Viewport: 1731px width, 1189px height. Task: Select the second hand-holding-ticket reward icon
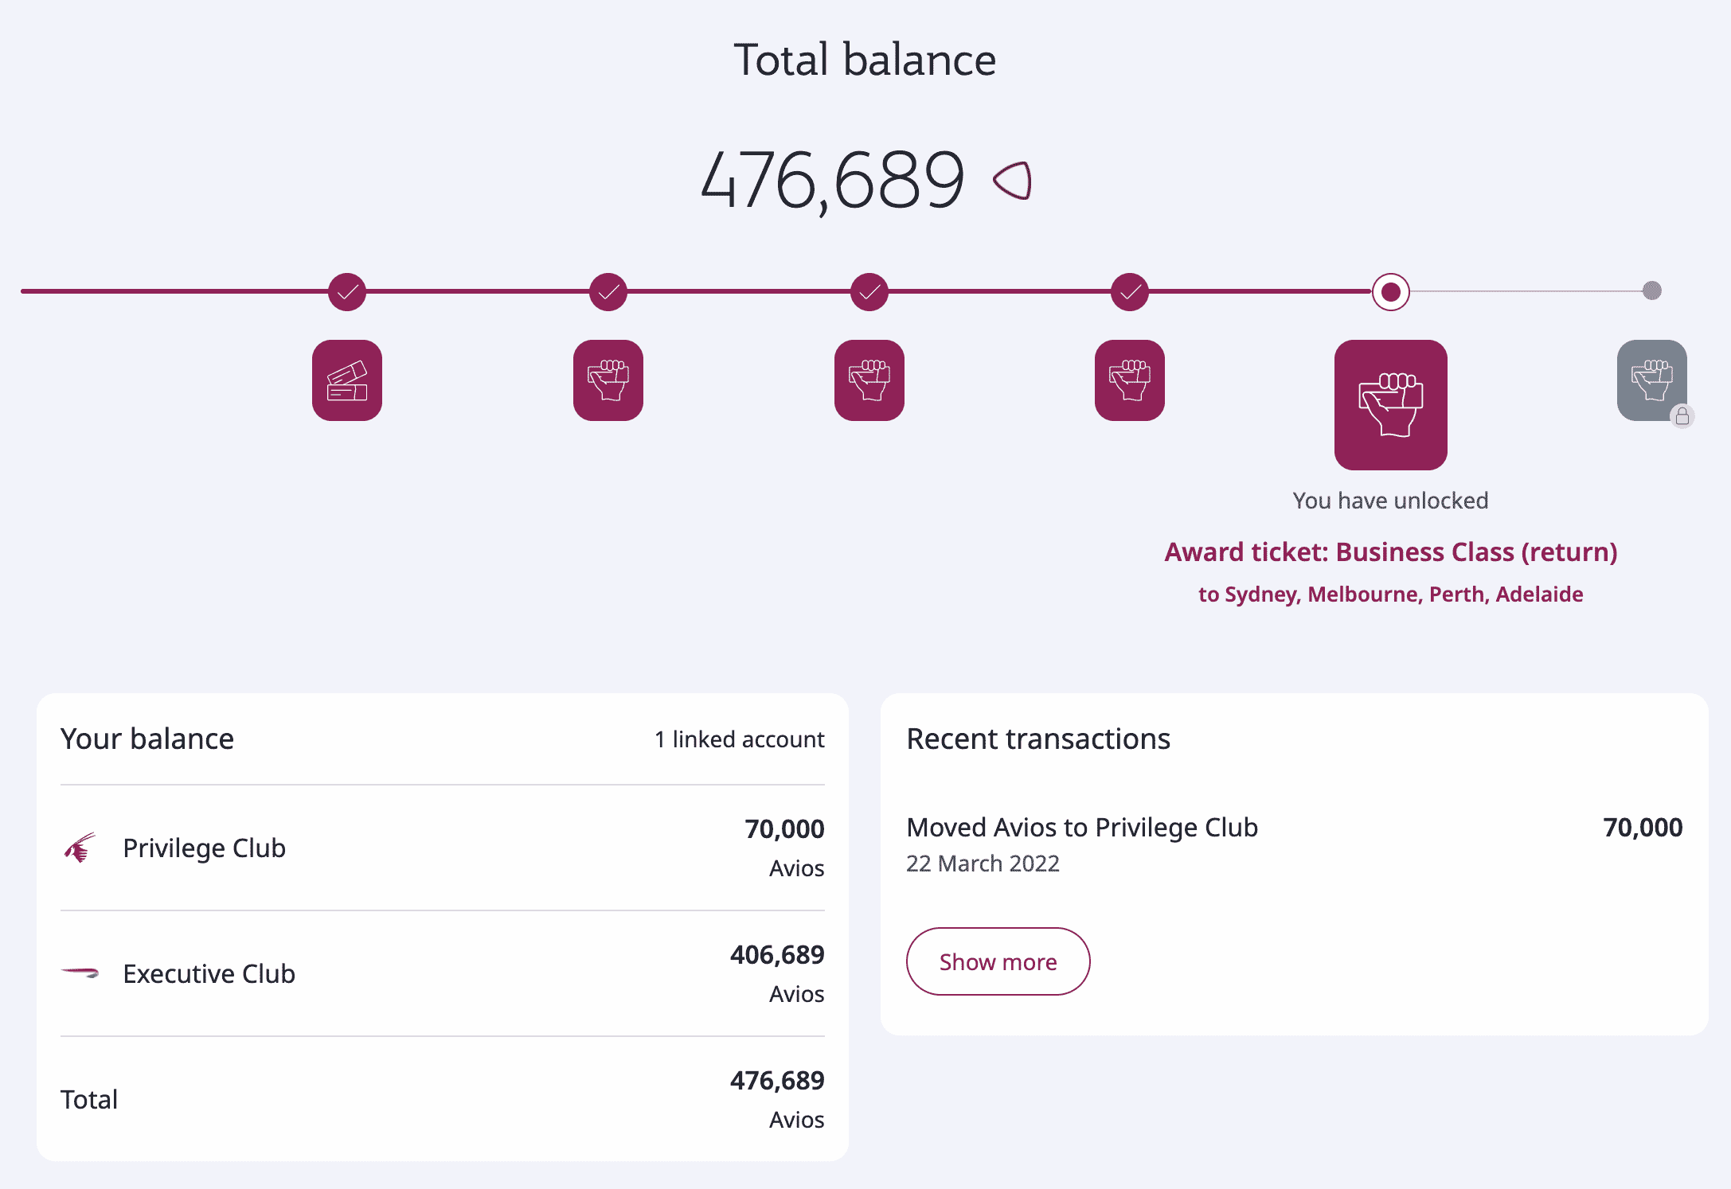click(x=608, y=380)
